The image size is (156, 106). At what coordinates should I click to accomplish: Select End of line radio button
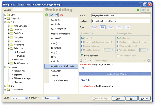pyautogui.click(x=118, y=38)
